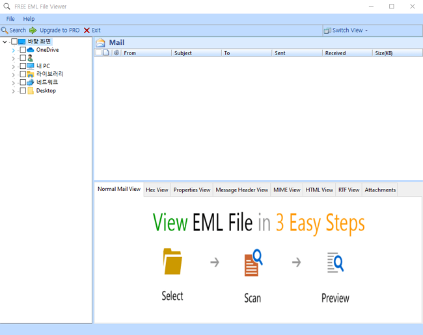This screenshot has width=423, height=335.
Task: Click the Preview magnifier graphic
Action: 335,262
